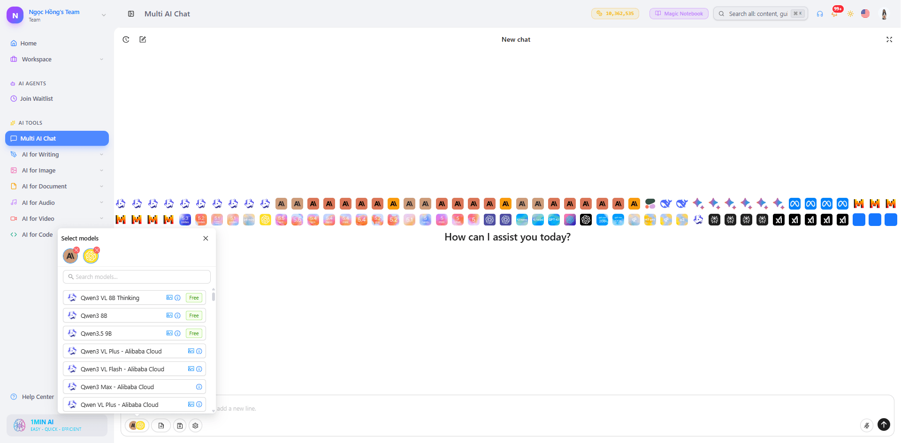Image resolution: width=901 pixels, height=443 pixels.
Task: Open saved prompts with the save icon
Action: [180, 425]
